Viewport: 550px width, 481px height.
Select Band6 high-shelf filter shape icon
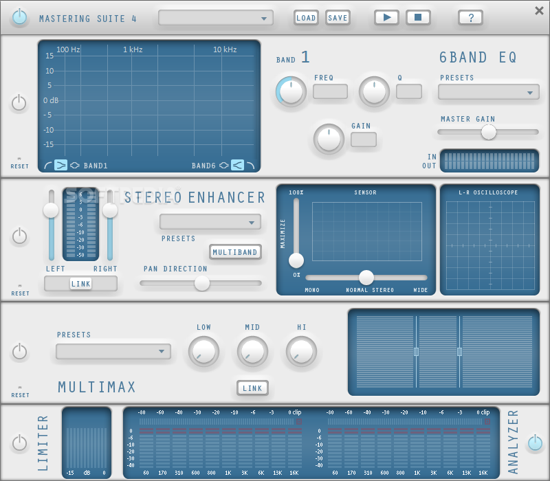pyautogui.click(x=237, y=165)
